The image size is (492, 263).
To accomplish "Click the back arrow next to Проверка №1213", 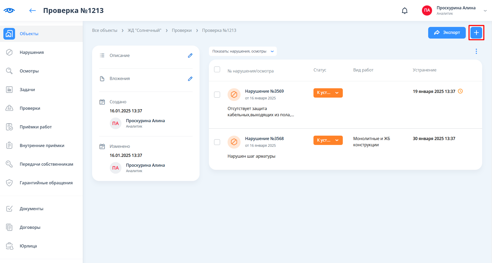I will pyautogui.click(x=32, y=11).
